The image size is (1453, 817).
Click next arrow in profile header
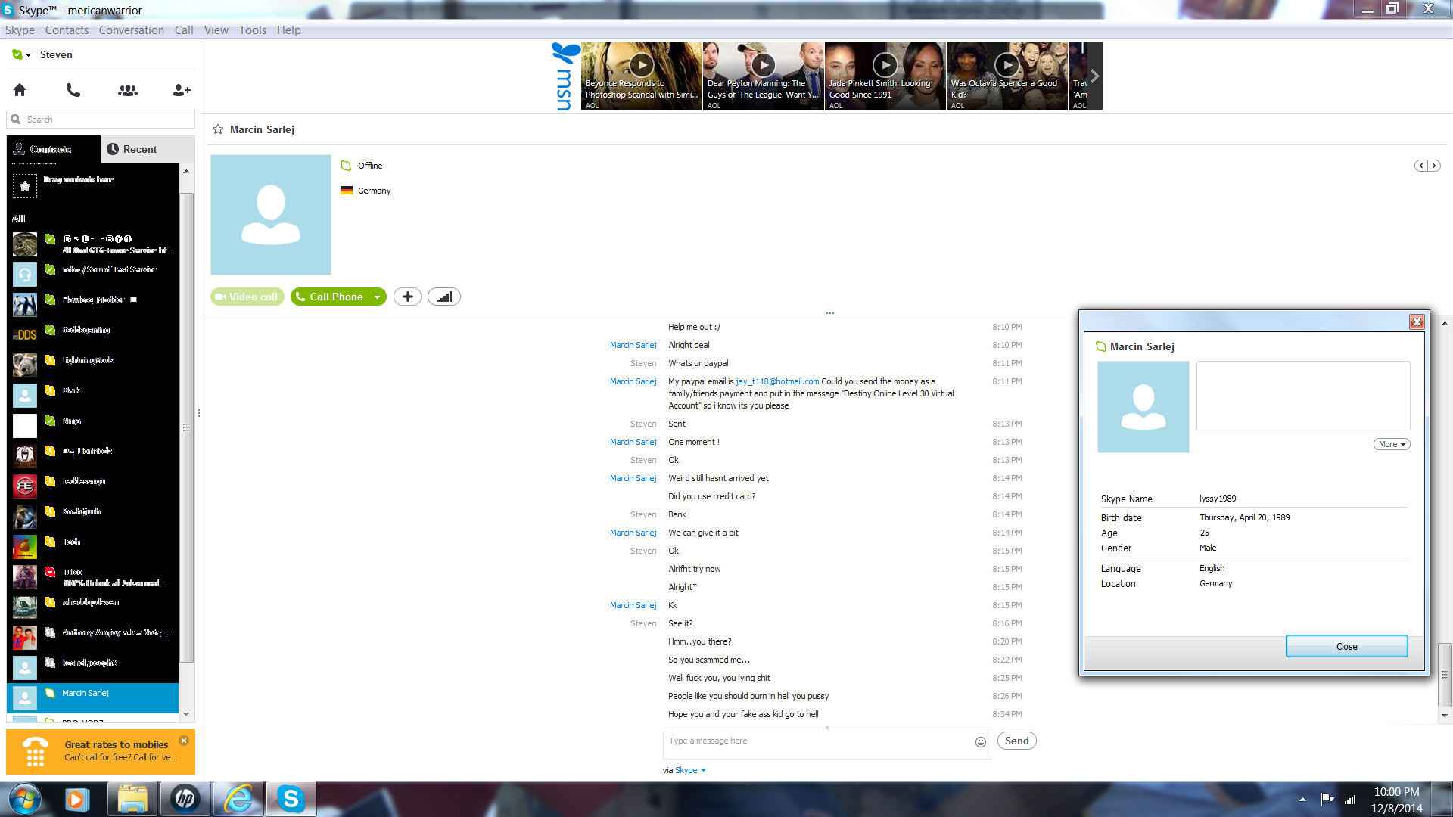(1433, 166)
